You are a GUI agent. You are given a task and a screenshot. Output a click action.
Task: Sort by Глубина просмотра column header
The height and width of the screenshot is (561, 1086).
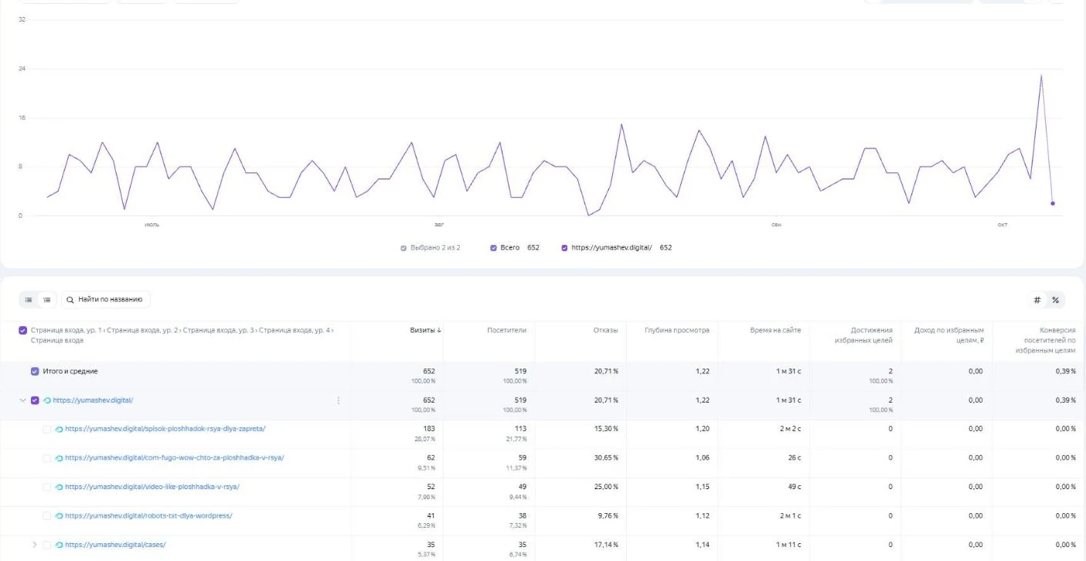point(677,330)
